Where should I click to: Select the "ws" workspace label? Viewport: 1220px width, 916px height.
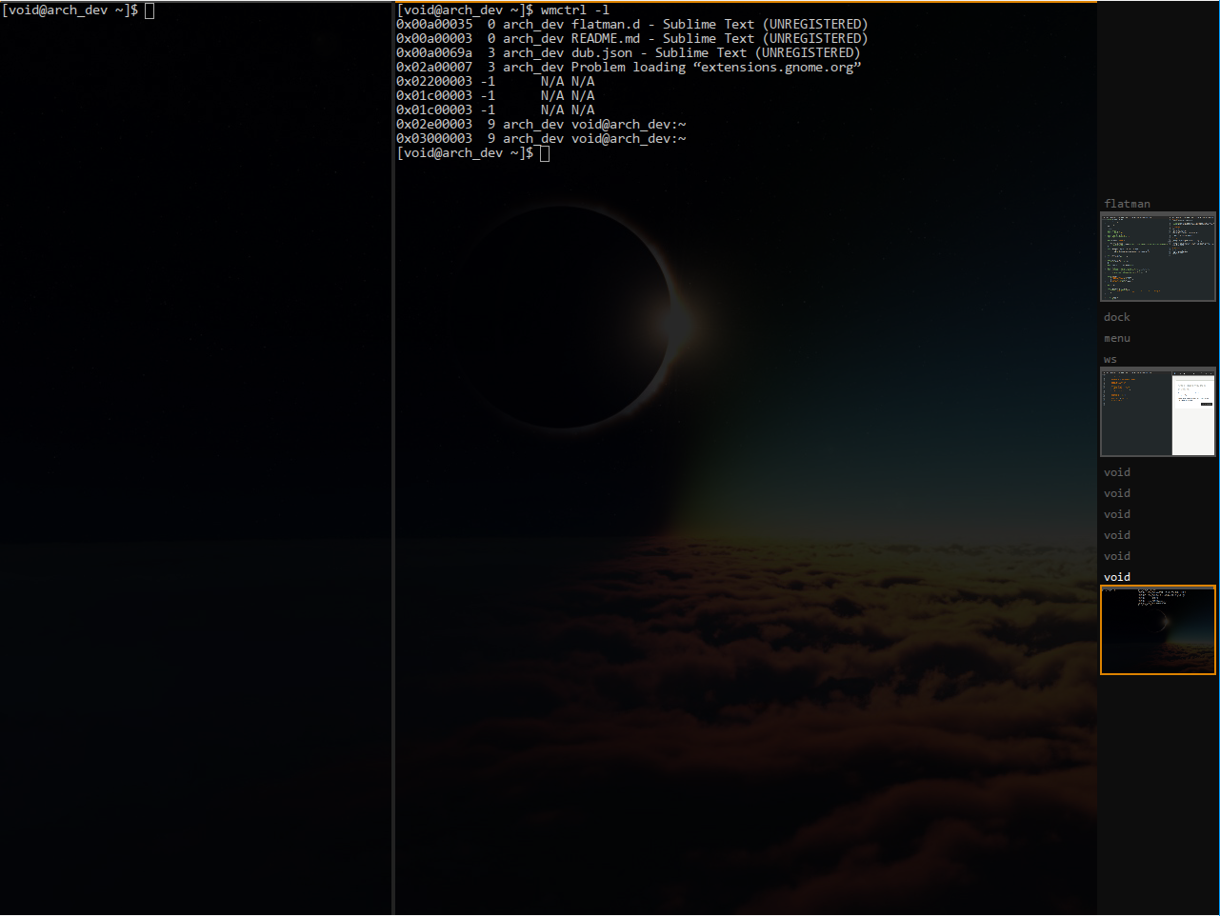tap(1110, 358)
